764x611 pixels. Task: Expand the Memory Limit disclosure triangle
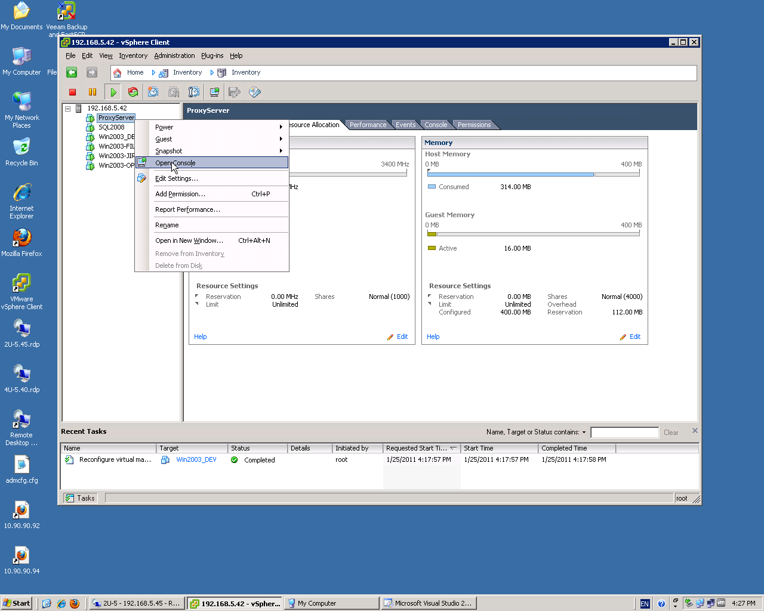[430, 304]
